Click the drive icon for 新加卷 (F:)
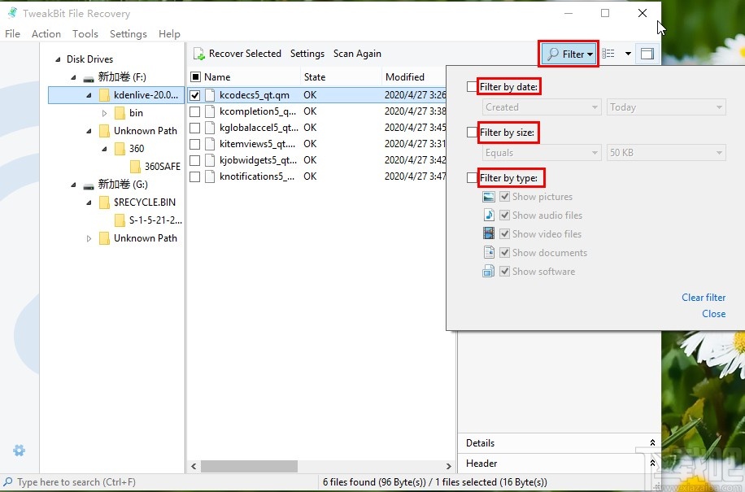This screenshot has width=745, height=492. tap(89, 78)
